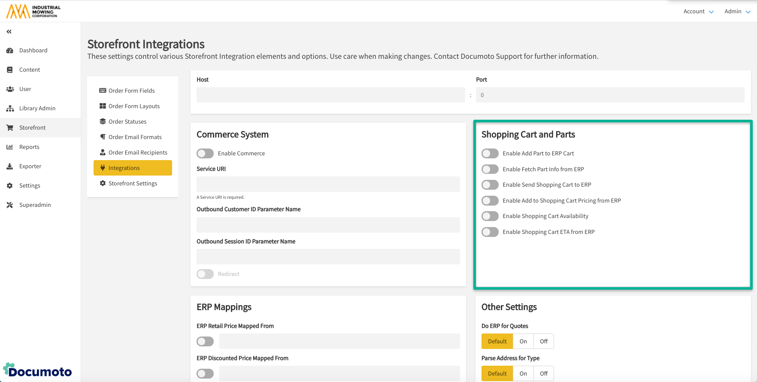This screenshot has height=382, width=757.
Task: Expand the Admin dropdown menu
Action: tap(737, 12)
